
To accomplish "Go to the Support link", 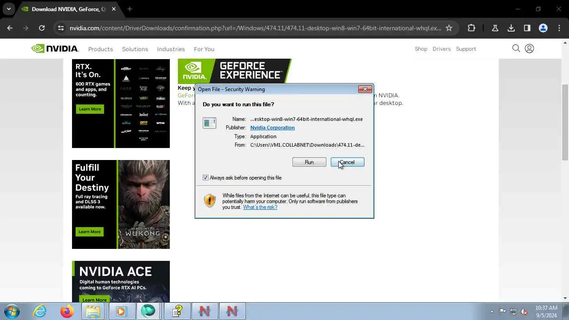I will 466,49.
